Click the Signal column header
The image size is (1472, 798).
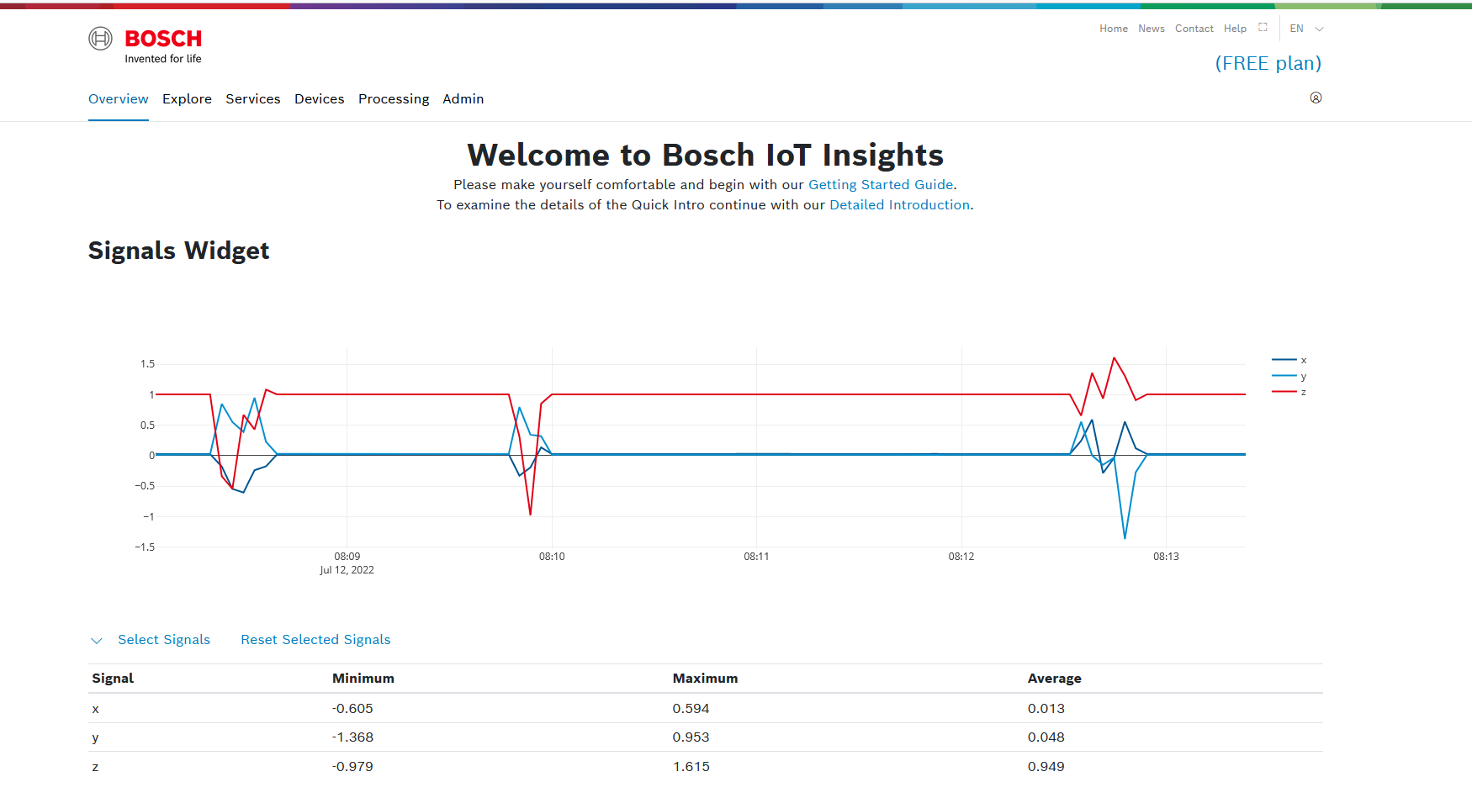pos(113,679)
